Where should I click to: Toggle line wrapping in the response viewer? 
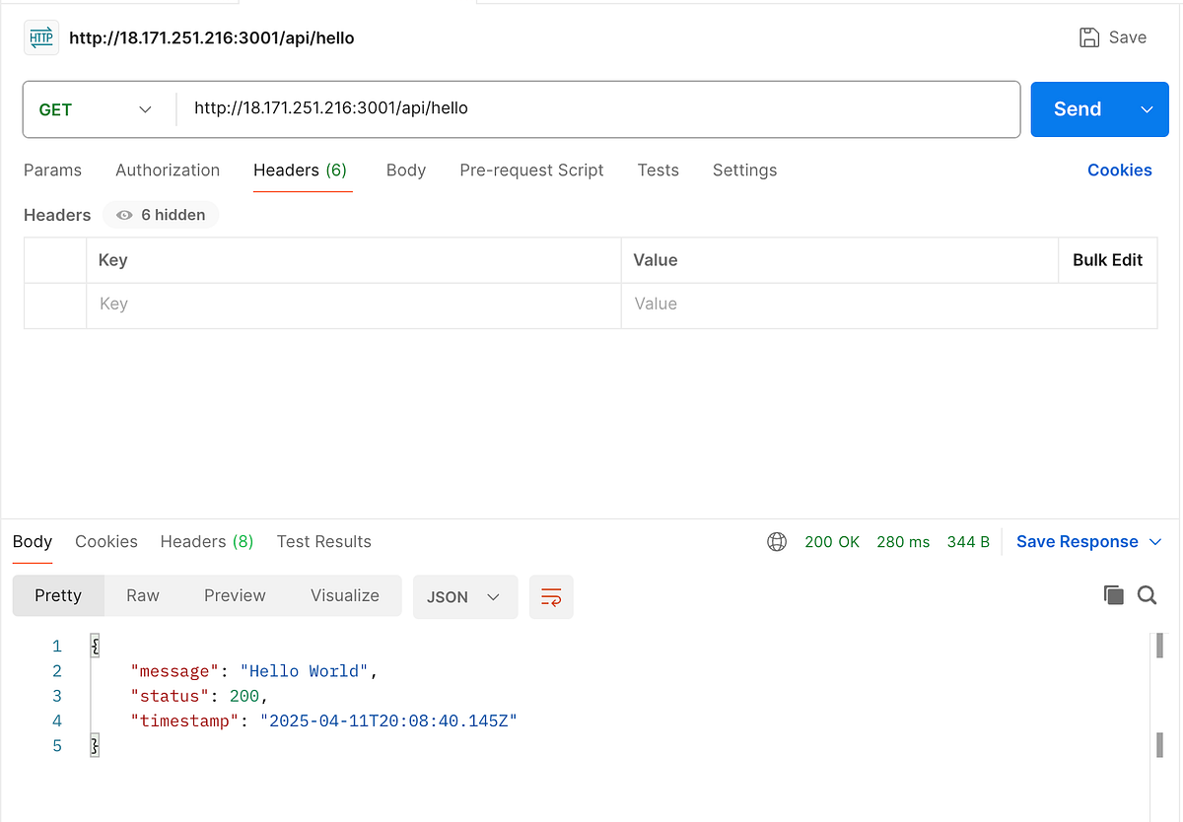[x=551, y=596]
